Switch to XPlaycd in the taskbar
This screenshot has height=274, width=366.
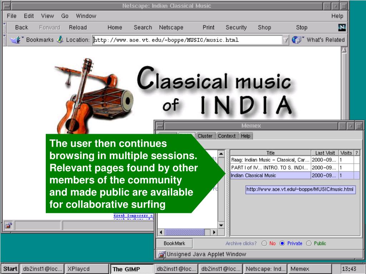87,269
